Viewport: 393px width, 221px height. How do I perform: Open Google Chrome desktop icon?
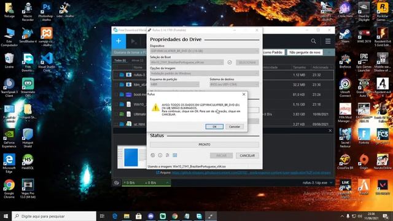click(x=9, y=189)
